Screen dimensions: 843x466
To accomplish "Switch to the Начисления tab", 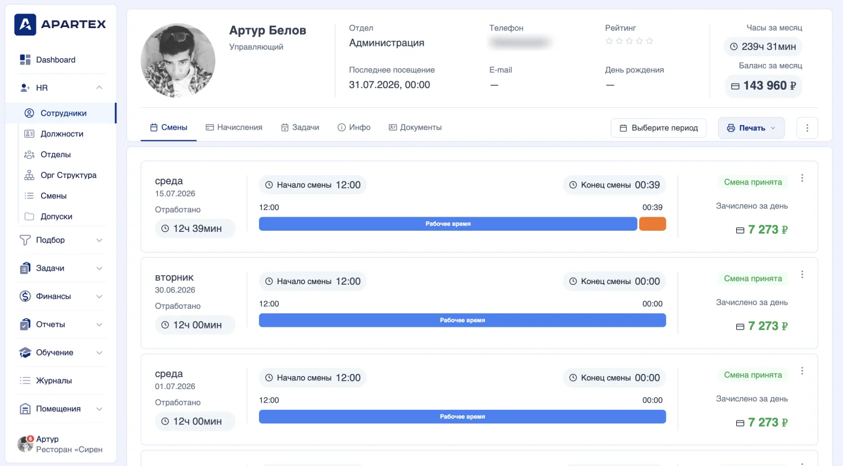I will [234, 127].
